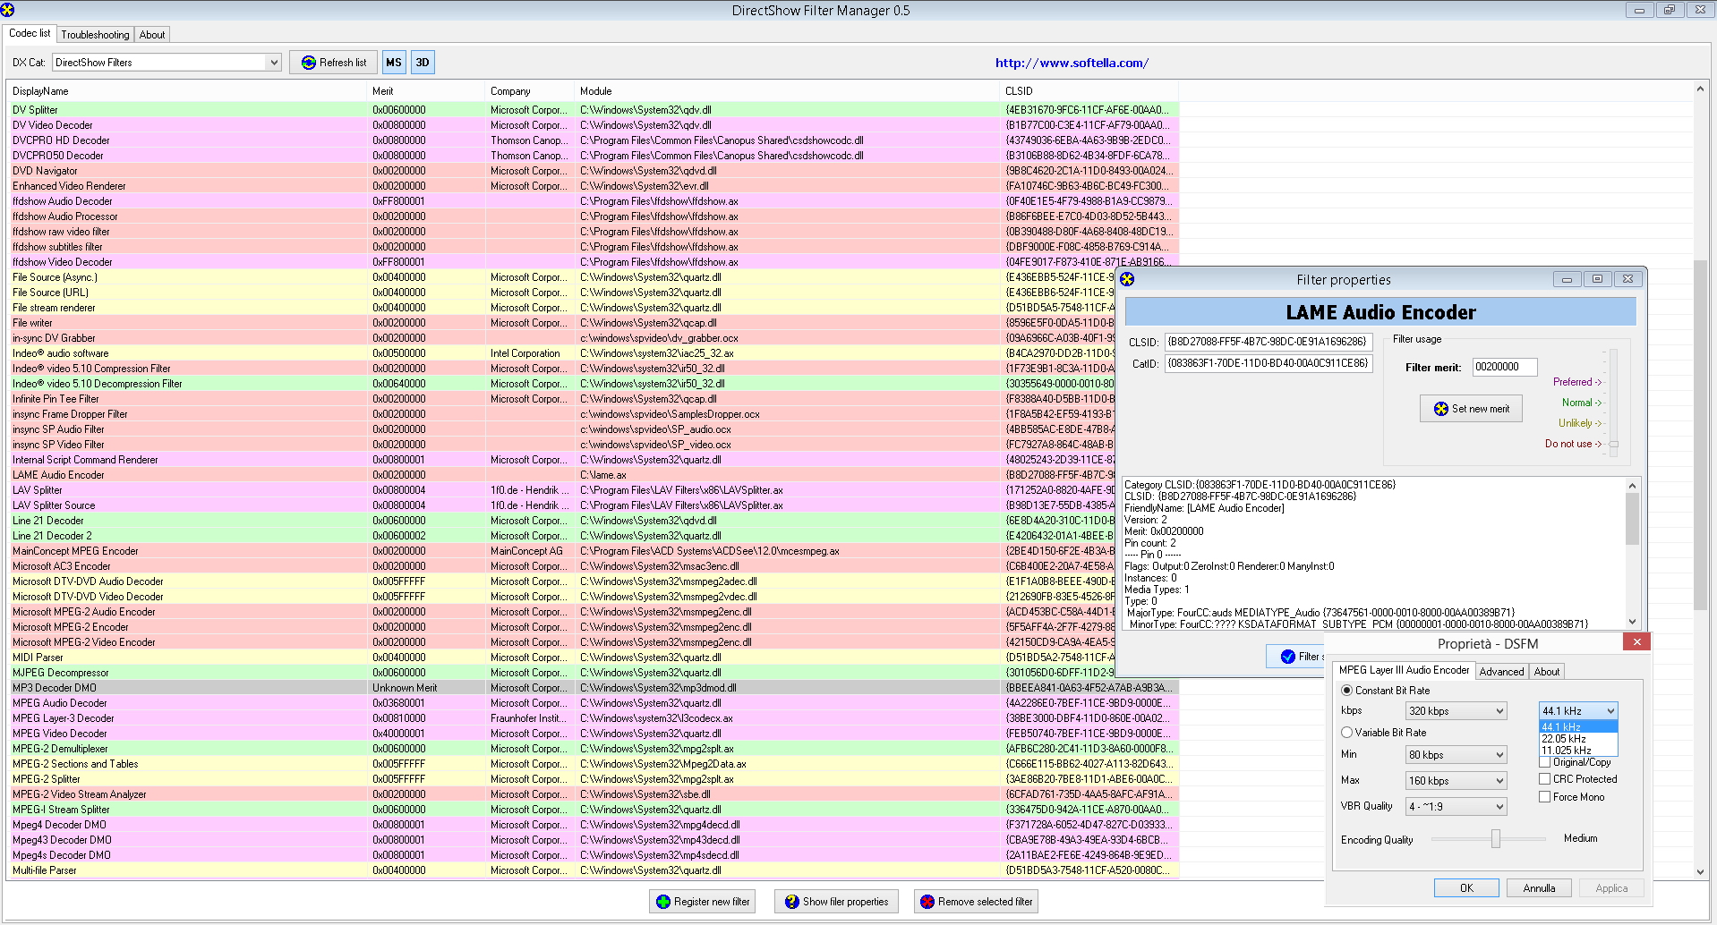Toggle the 3D filter button

[423, 63]
